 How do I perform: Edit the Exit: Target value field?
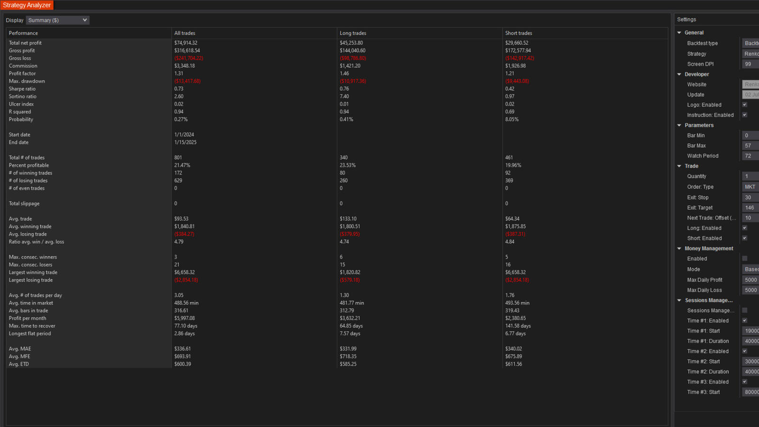[750, 208]
